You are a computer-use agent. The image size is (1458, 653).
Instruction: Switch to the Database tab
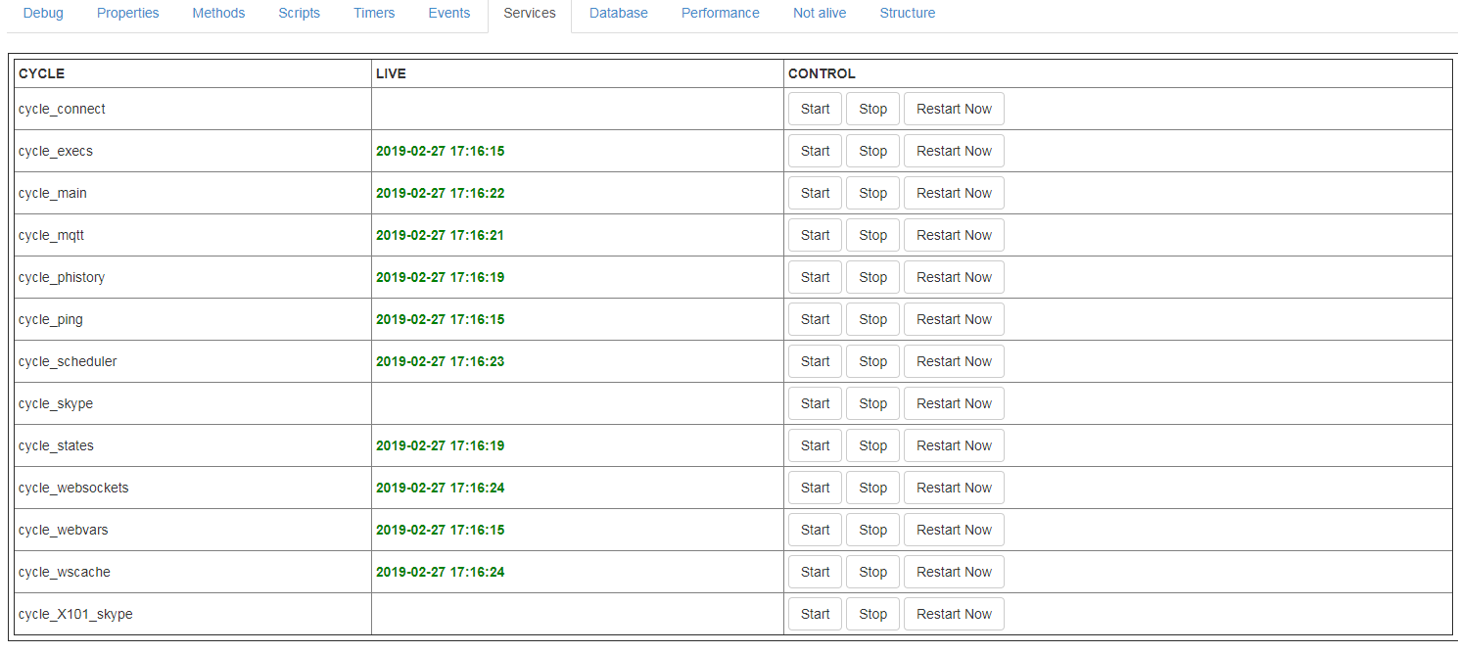(x=618, y=13)
